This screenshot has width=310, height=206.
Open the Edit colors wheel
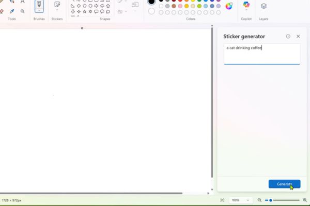click(x=229, y=6)
